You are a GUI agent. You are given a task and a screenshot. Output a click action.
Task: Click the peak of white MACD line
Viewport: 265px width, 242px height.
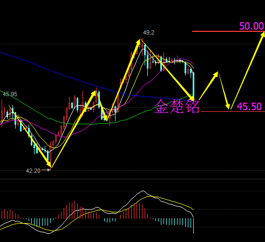coord(143,191)
